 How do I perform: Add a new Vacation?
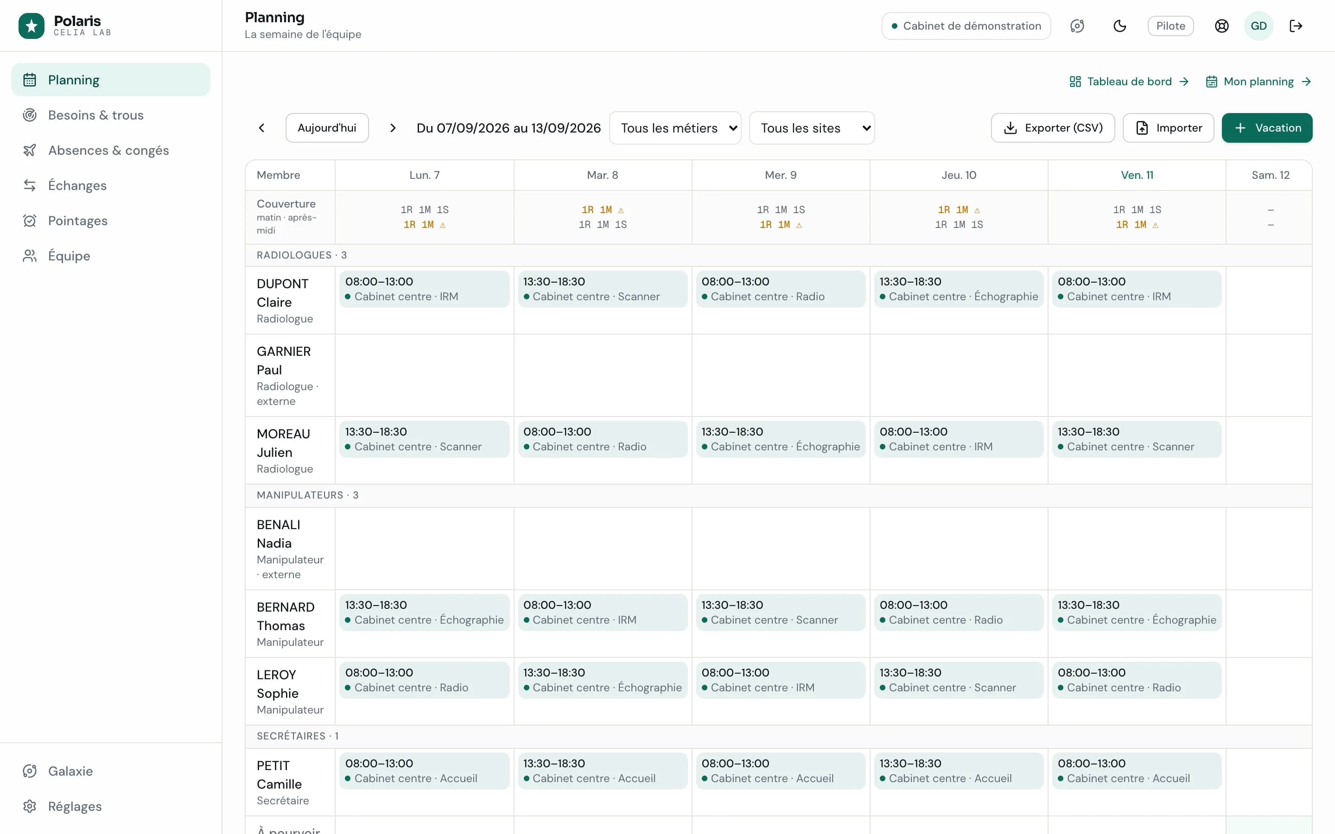pyautogui.click(x=1266, y=128)
